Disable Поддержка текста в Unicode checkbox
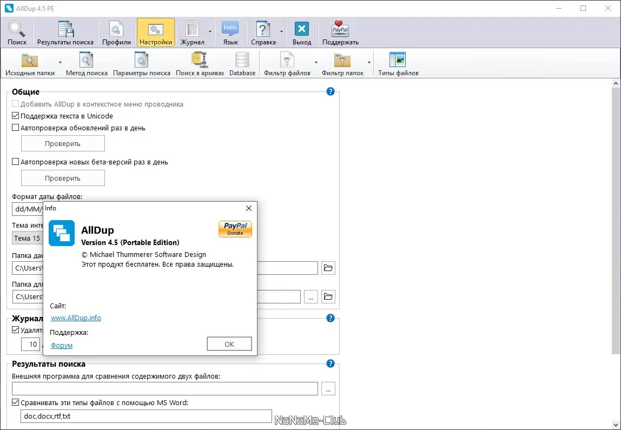 [x=16, y=116]
